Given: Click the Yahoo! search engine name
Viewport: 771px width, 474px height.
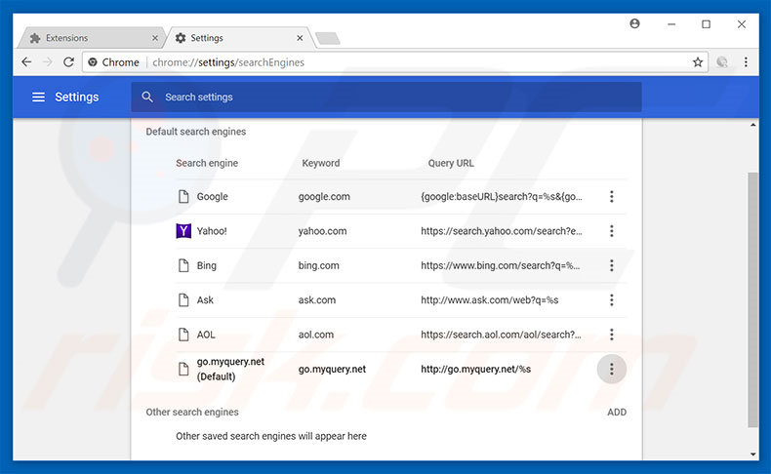Looking at the screenshot, I should pos(212,231).
